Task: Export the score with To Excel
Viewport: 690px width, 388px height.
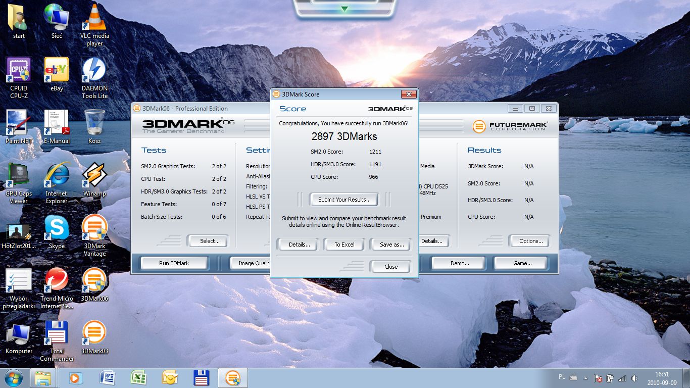Action: [x=344, y=245]
